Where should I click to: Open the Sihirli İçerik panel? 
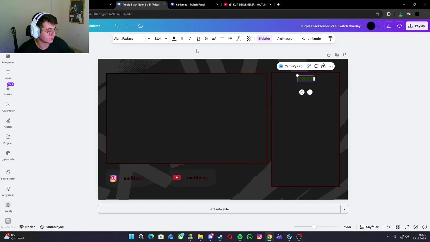pyautogui.click(x=8, y=175)
